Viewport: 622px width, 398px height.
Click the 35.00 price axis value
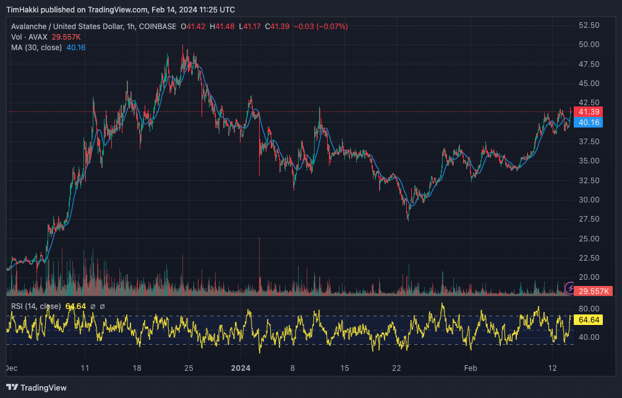click(589, 161)
